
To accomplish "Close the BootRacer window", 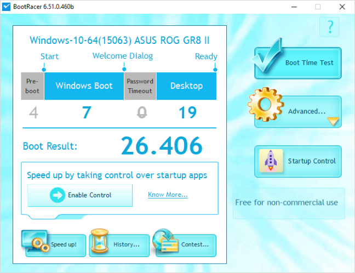I will click(342, 7).
